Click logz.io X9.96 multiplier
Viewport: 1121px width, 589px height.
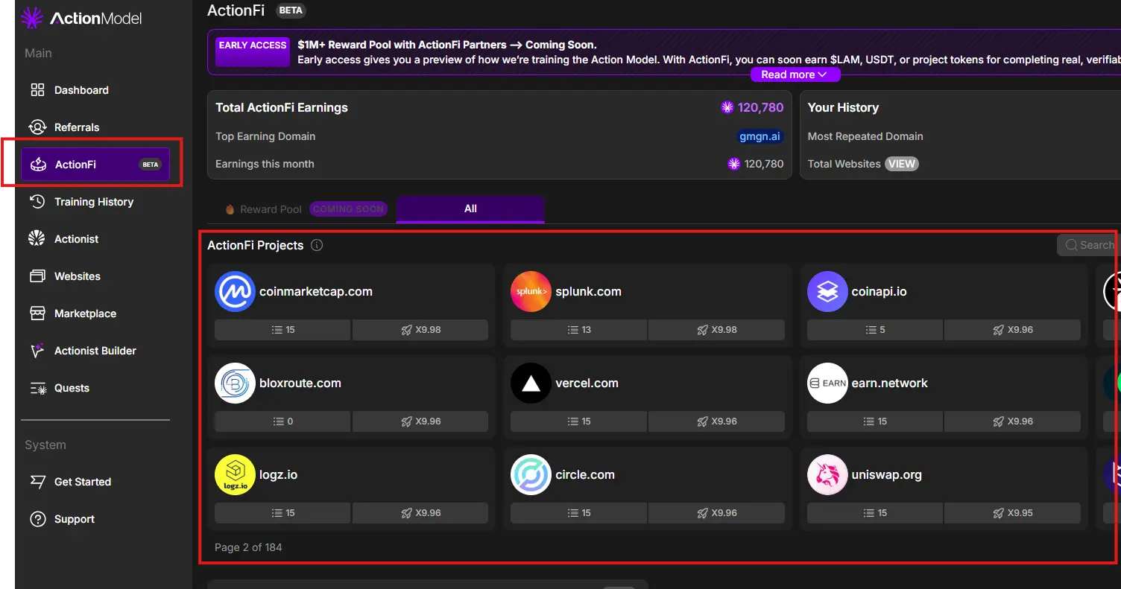420,513
